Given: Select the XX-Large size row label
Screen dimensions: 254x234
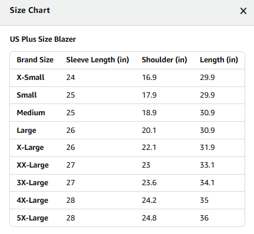Looking at the screenshot, I should click(x=33, y=165).
